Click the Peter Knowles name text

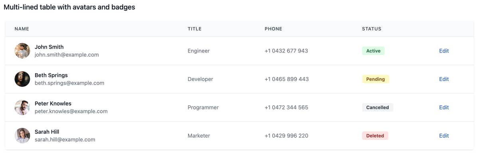(x=53, y=103)
